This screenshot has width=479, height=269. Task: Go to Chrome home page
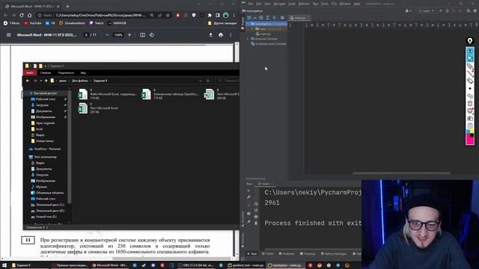[30, 15]
